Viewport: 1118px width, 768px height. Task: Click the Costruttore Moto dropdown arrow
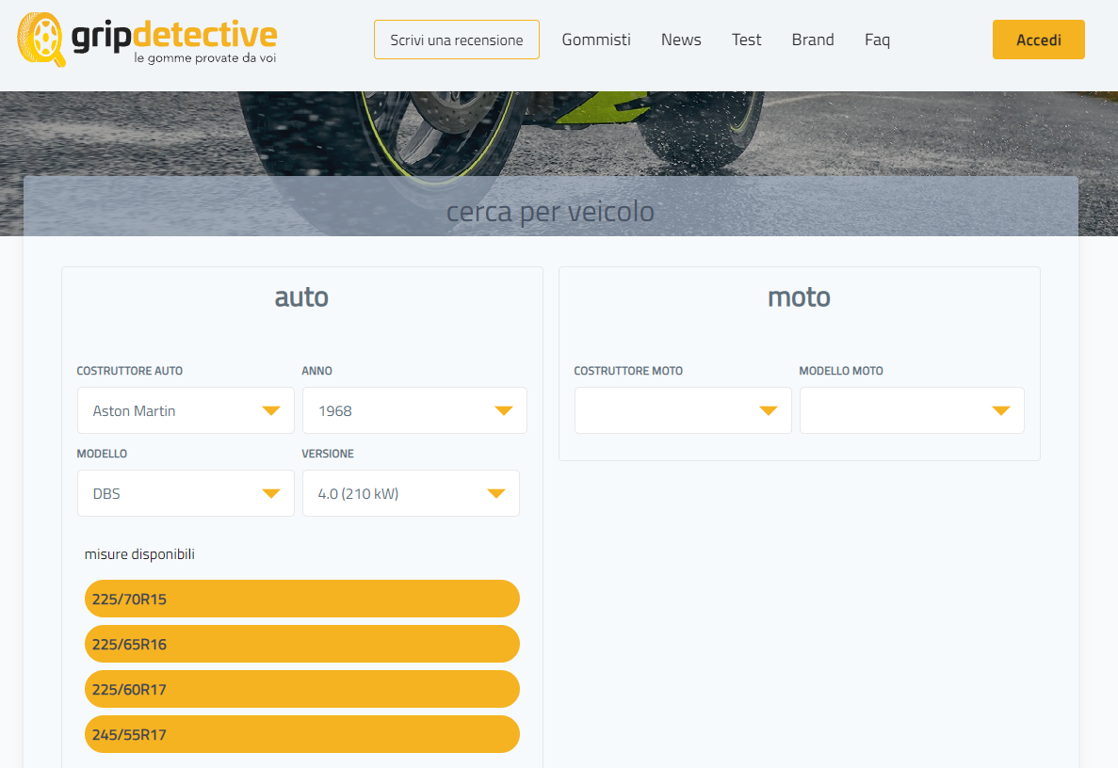tap(769, 411)
